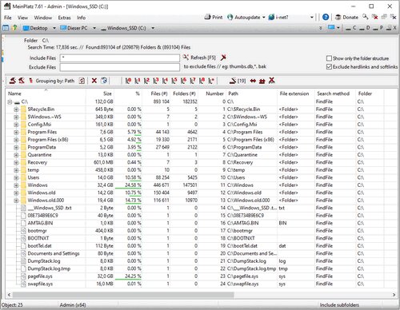Click the Donate coffee-cup icon
400x310 pixels.
tap(338, 17)
